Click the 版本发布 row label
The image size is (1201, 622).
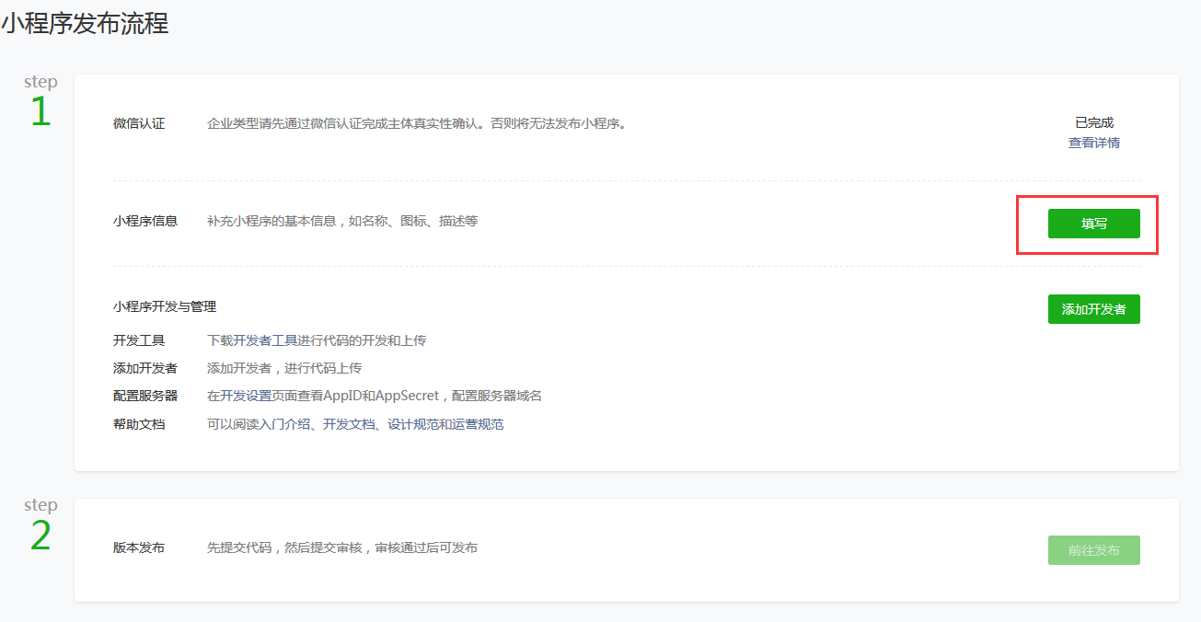(139, 547)
